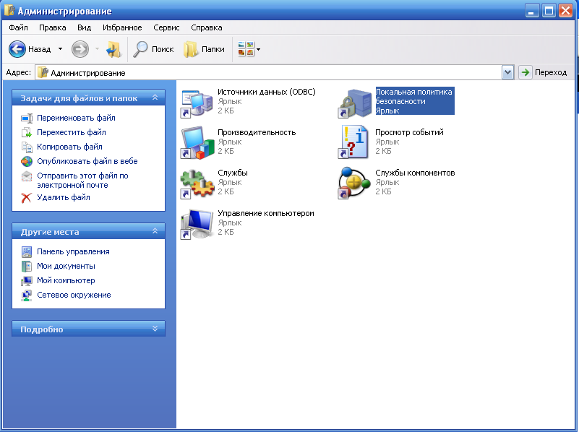
Task: Minimize the Администрирование window
Action: tap(532, 11)
